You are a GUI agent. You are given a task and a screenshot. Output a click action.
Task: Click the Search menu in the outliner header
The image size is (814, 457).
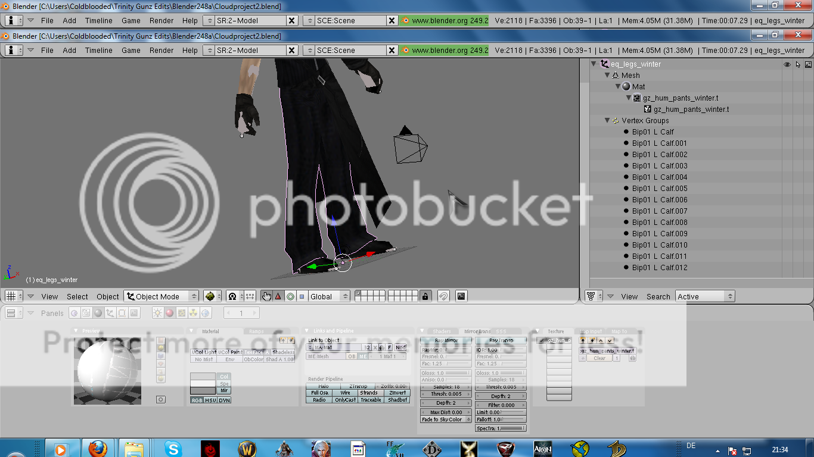pyautogui.click(x=658, y=296)
